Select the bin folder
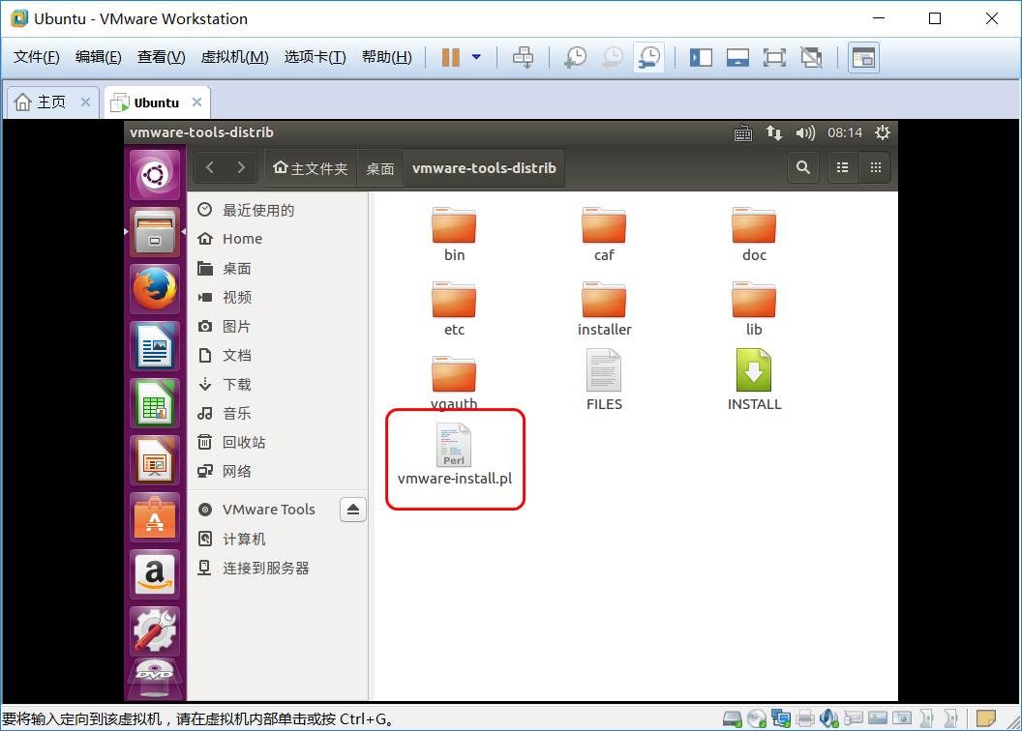 point(454,234)
